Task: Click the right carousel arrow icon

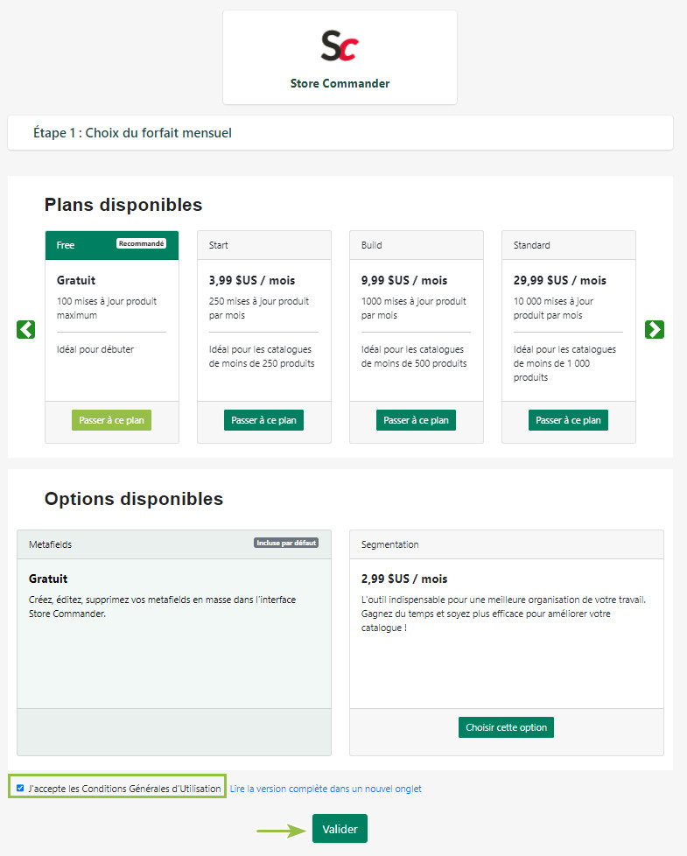Action: [x=655, y=329]
